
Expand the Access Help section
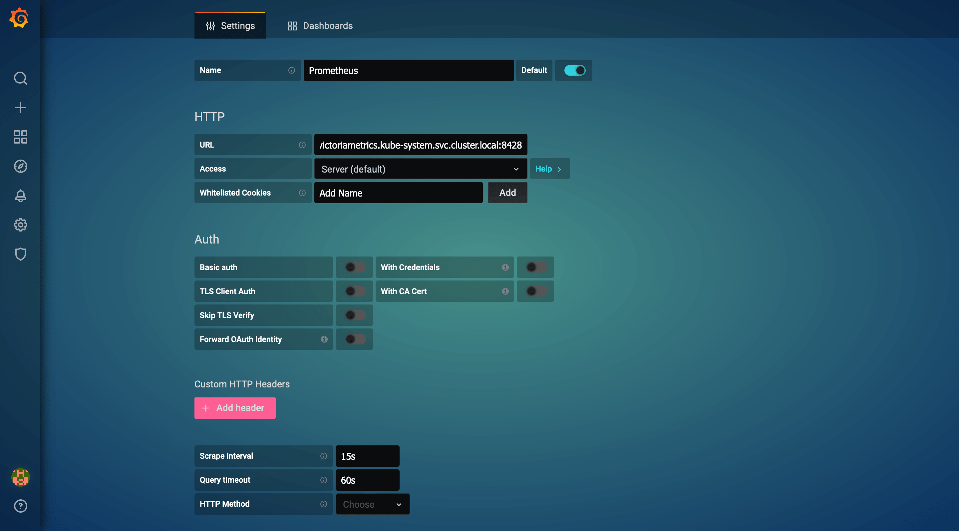[x=549, y=169]
